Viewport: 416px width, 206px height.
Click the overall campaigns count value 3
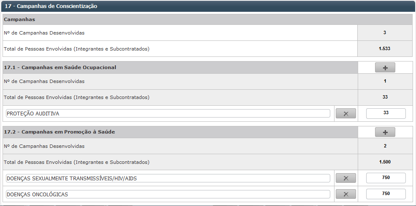coord(385,32)
